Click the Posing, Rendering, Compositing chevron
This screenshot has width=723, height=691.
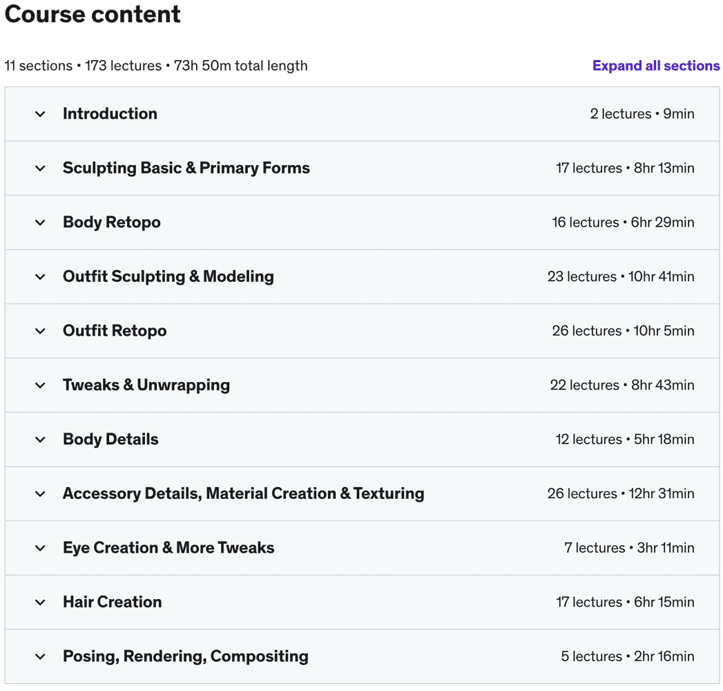[40, 656]
